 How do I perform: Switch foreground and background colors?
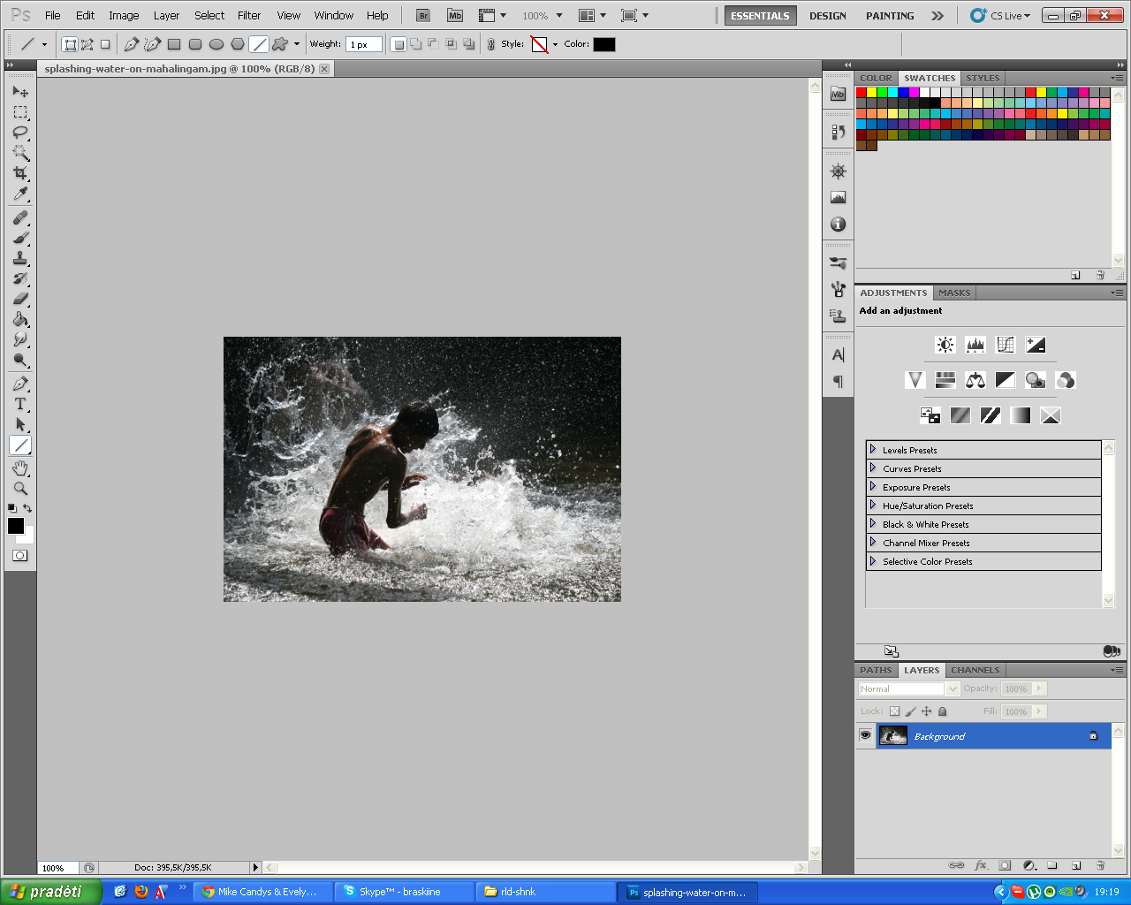[x=28, y=508]
